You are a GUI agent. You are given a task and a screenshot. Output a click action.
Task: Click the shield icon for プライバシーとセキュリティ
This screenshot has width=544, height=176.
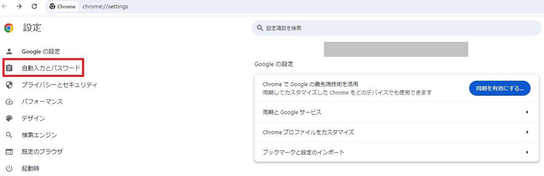(x=9, y=85)
